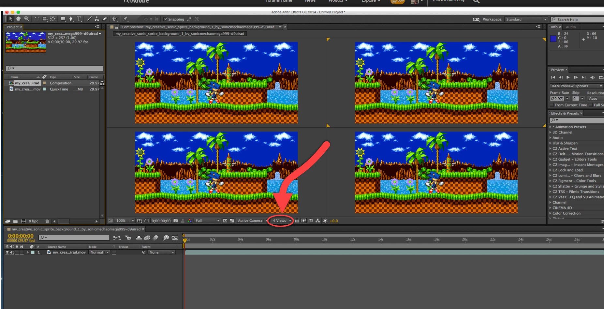Expand layer 1 properties triangle
This screenshot has height=309, width=604.
click(28, 252)
